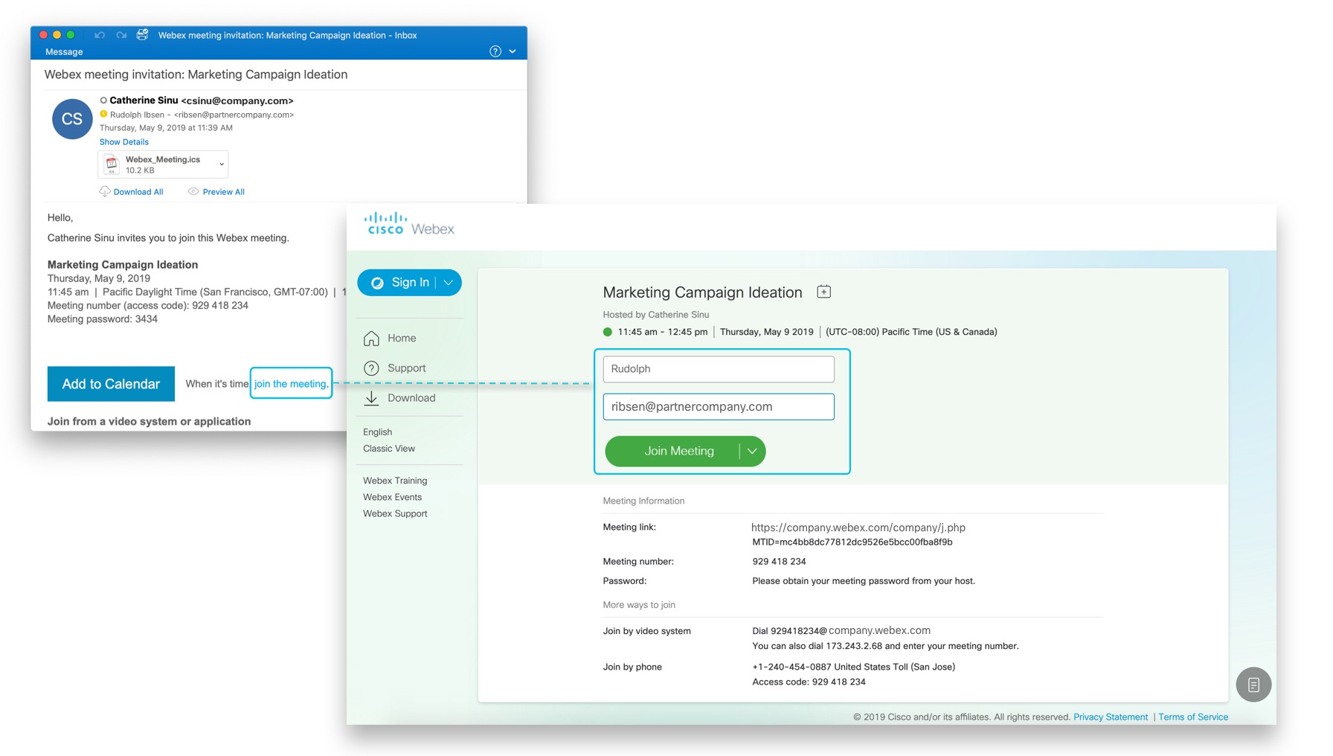Click the Access code: 929 418 234 text
1333x756 pixels.
tap(809, 682)
